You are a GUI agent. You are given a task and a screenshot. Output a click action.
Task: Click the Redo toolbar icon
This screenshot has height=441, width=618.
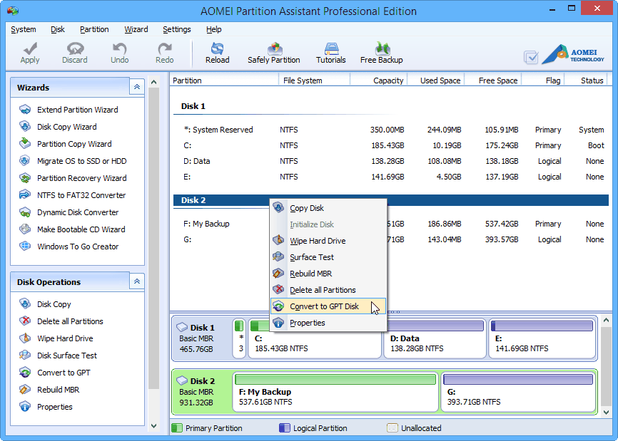coord(164,52)
